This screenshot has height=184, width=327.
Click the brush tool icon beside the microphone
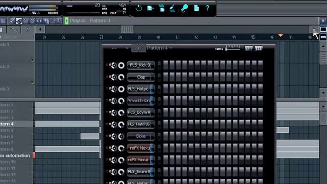172,8
